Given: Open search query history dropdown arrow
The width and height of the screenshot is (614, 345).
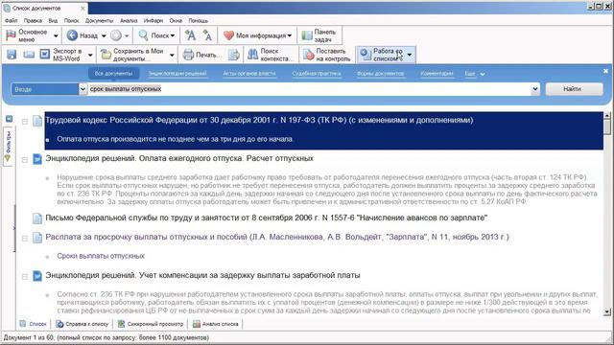Looking at the screenshot, I should [x=535, y=89].
